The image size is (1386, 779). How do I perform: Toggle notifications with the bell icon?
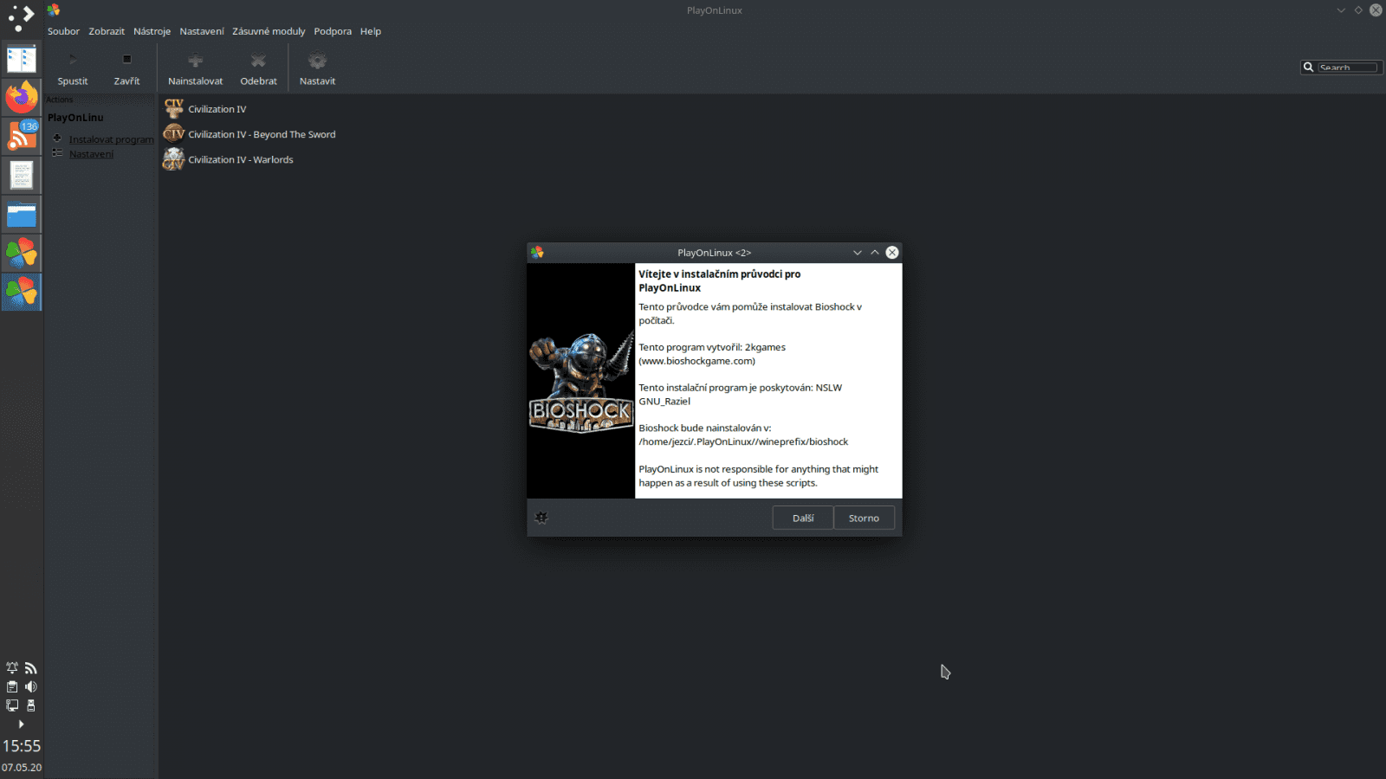[12, 667]
